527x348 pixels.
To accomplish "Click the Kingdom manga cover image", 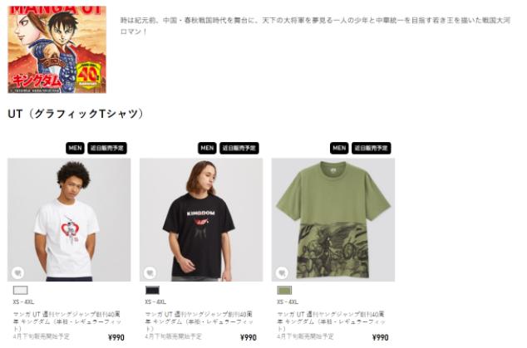I will pos(57,49).
